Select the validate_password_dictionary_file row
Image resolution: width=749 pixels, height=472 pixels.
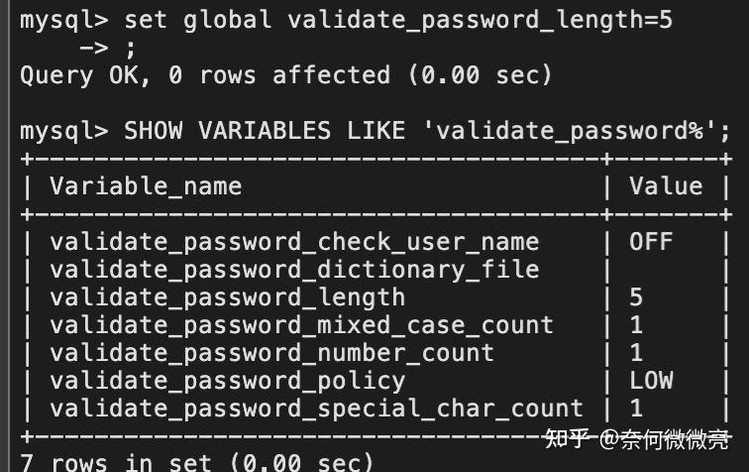(x=375, y=270)
